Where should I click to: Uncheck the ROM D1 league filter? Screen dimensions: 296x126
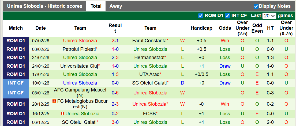(200, 16)
